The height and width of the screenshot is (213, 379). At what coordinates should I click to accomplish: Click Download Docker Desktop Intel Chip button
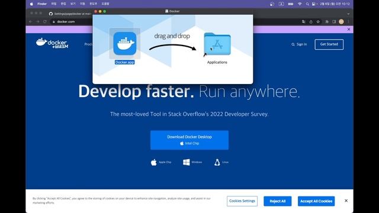coord(189,140)
